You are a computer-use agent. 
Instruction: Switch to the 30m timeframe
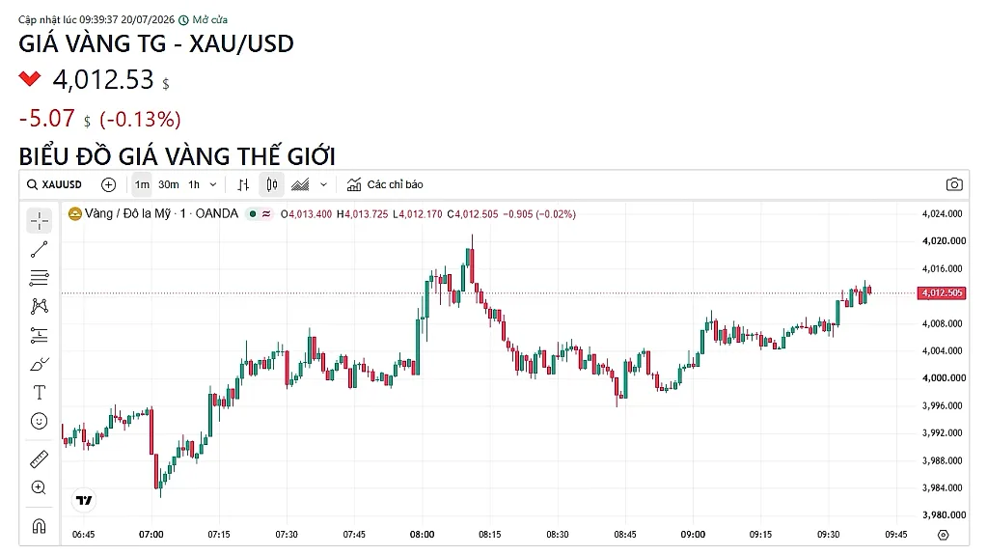pyautogui.click(x=168, y=184)
